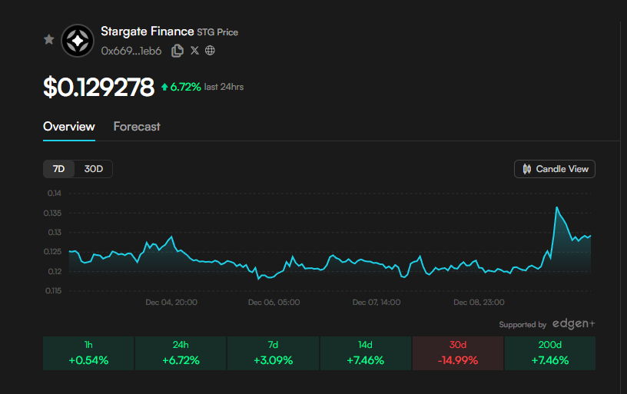Click the candlestick icon in Candle View

coord(527,169)
